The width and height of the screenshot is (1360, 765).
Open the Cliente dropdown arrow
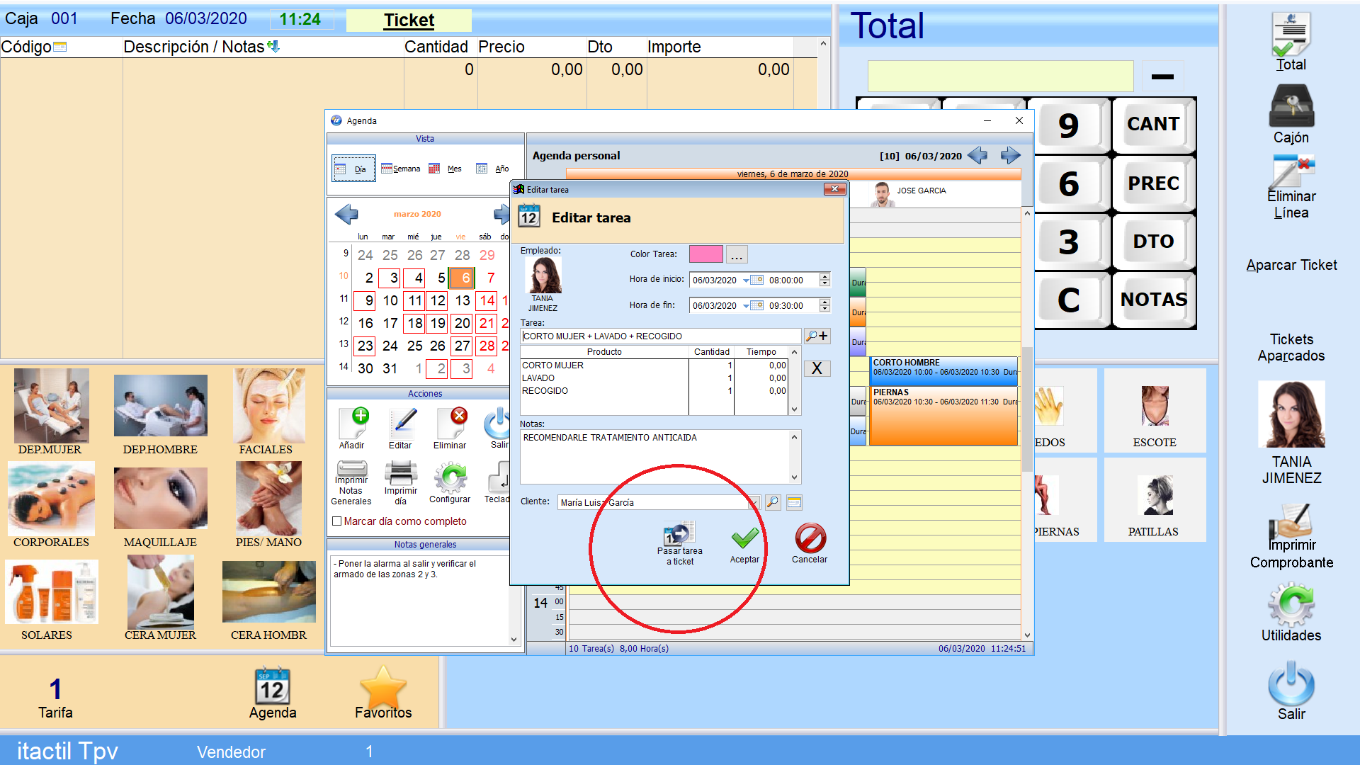(x=754, y=503)
